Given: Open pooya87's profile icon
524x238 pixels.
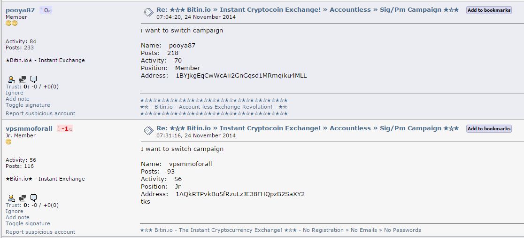Looking at the screenshot, I should click(x=11, y=79).
